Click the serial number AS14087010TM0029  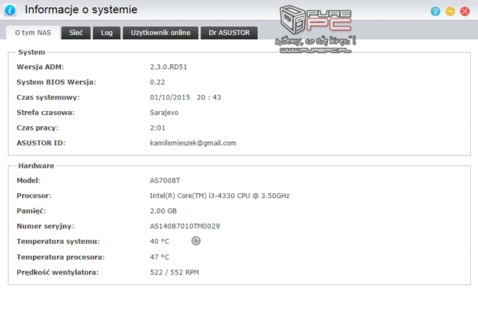pyautogui.click(x=185, y=227)
